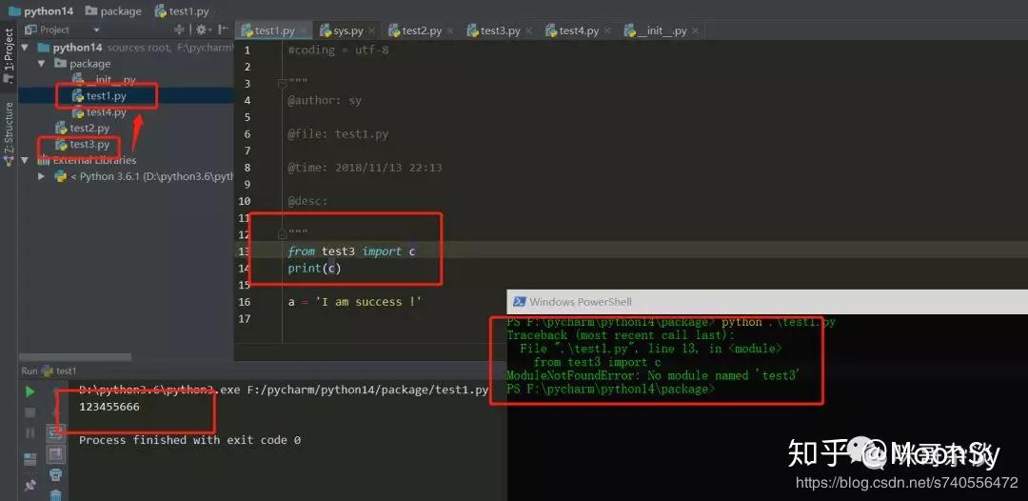
Task: Click the 'from test3 import c' code line
Action: [x=351, y=251]
